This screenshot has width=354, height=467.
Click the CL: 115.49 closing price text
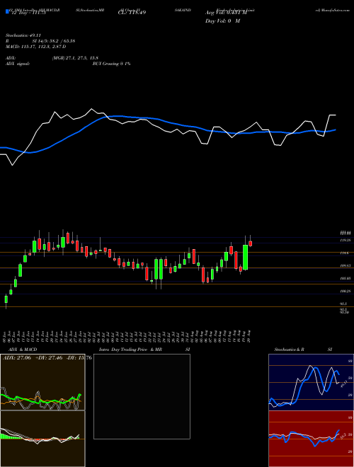132,13
